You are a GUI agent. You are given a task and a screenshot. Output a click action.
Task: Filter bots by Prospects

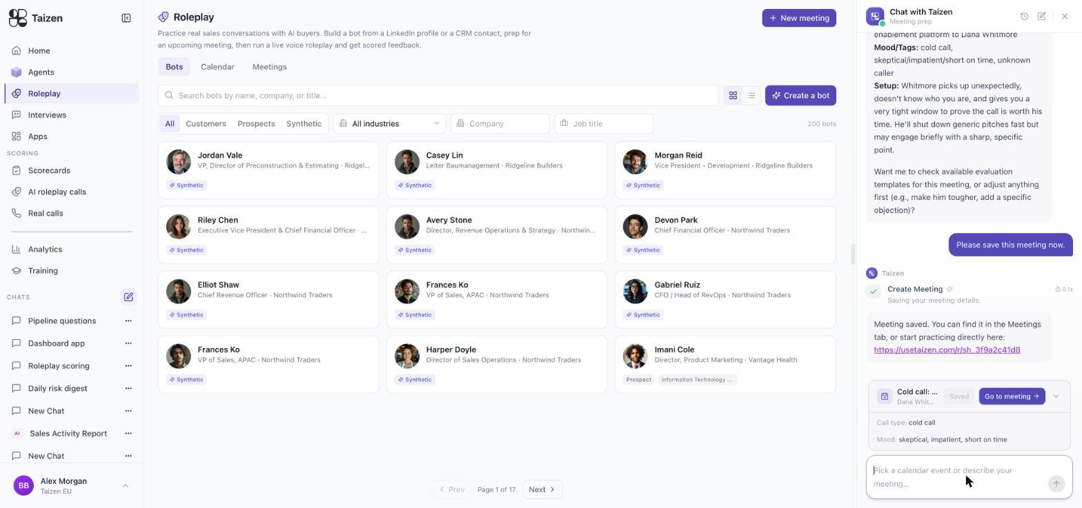click(256, 124)
